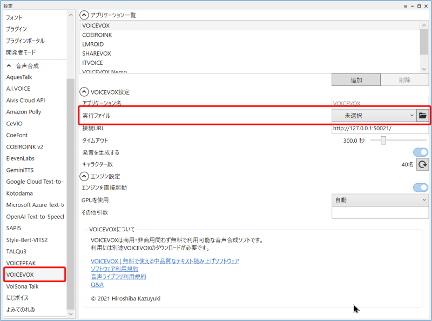Image resolution: width=432 pixels, height=321 pixels.
Task: Open the ソフトウェア利用規約 link
Action: pos(114,269)
